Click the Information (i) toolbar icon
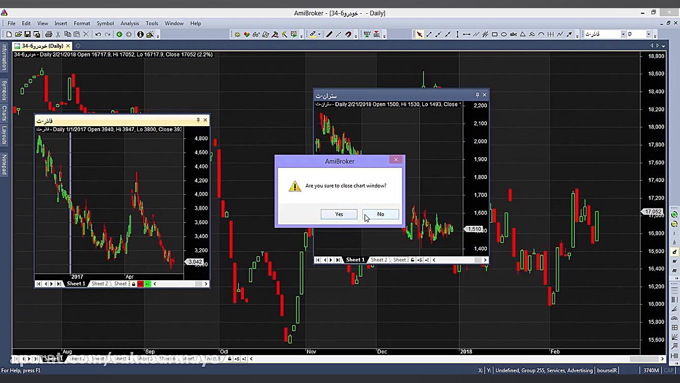The height and width of the screenshot is (383, 680). coord(140,35)
